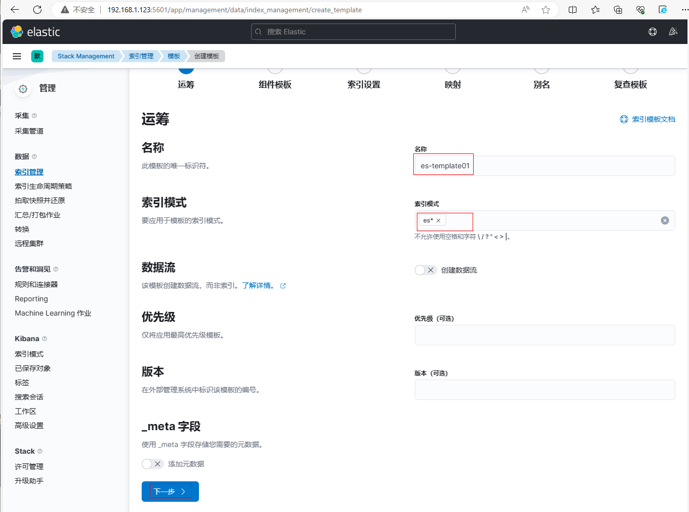Click browser page refresh icon
Viewport: 689px width, 512px height.
pos(37,10)
